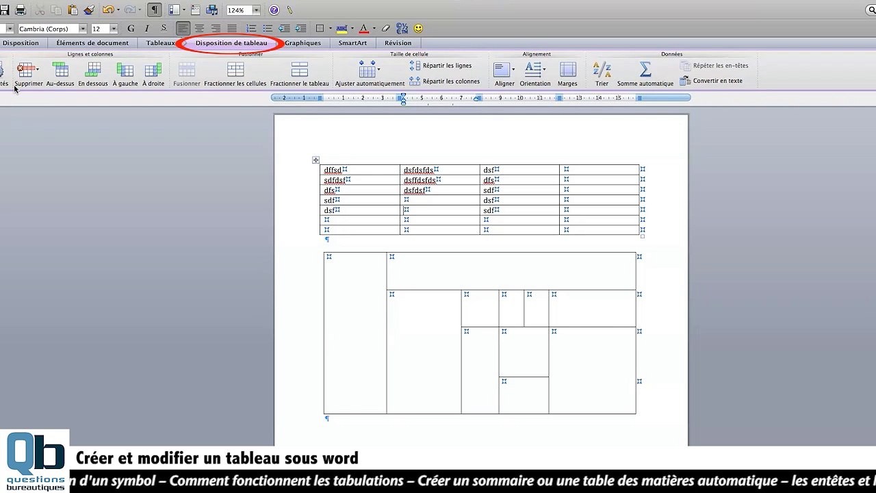Screen dimensions: 876x493
Task: Insert a column with À gauche
Action: pos(125,74)
